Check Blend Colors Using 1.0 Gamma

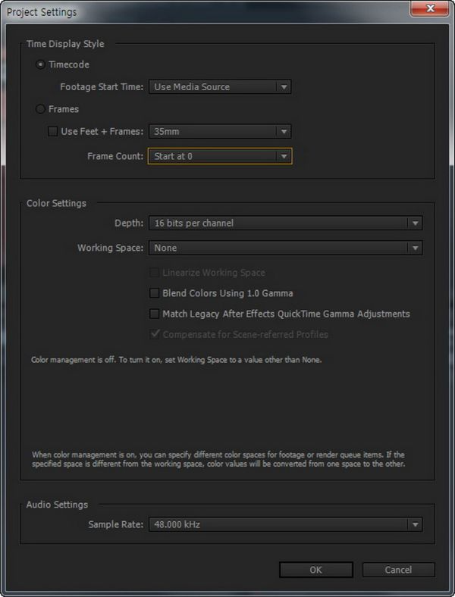click(155, 293)
